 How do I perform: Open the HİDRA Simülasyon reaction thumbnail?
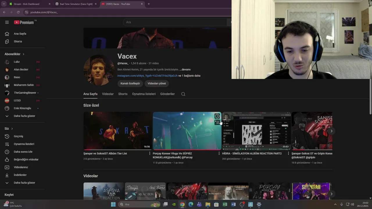256,131
